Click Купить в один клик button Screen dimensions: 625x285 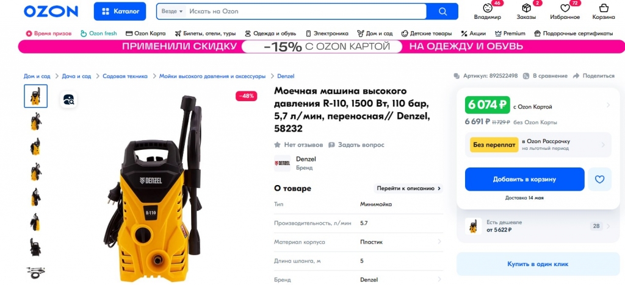tap(537, 264)
